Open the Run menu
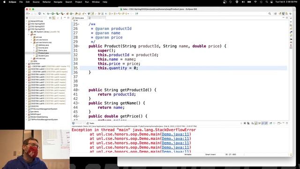 tap(87, 2)
